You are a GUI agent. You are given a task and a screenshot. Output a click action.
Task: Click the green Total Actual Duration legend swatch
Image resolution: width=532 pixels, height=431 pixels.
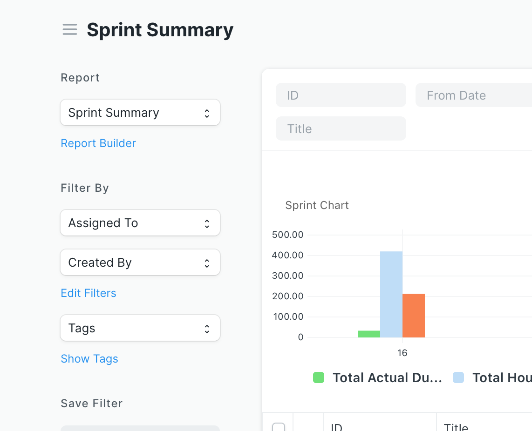[319, 377]
